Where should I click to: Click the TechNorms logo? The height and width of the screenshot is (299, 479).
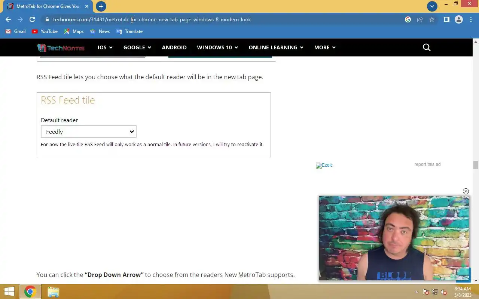tap(61, 47)
